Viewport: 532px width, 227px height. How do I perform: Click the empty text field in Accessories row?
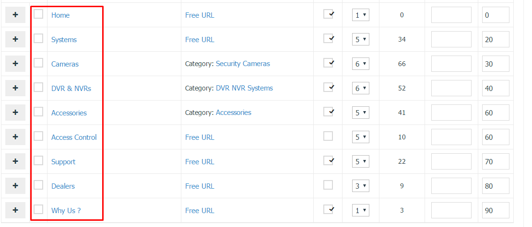[451, 113]
